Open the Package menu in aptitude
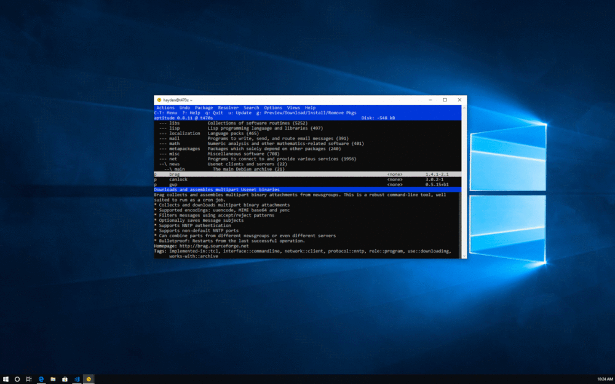 (x=204, y=108)
